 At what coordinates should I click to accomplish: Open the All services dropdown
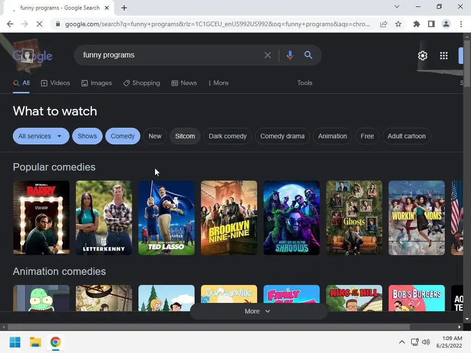[41, 136]
